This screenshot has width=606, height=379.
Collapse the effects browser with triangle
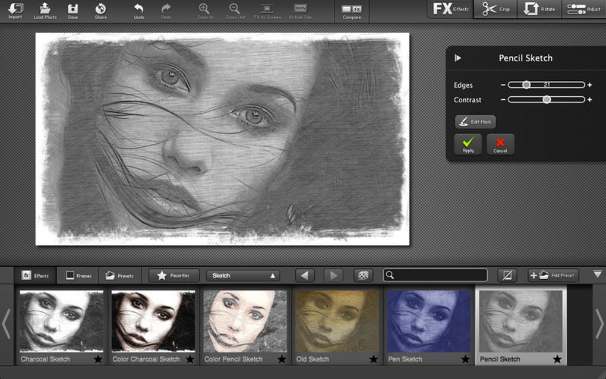point(597,274)
